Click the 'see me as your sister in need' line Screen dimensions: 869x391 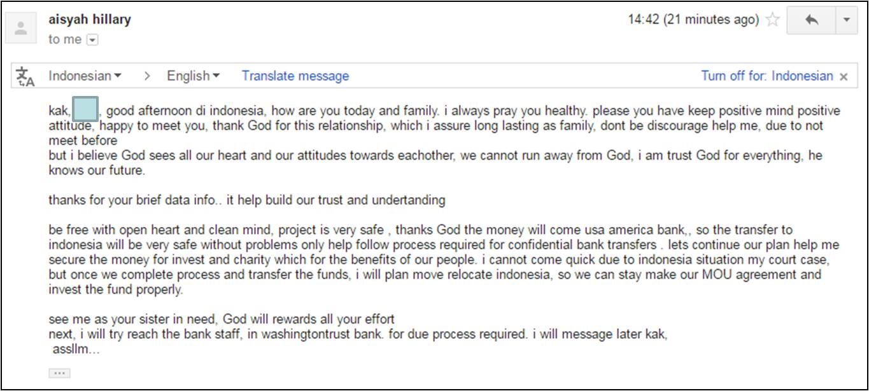[x=222, y=319]
